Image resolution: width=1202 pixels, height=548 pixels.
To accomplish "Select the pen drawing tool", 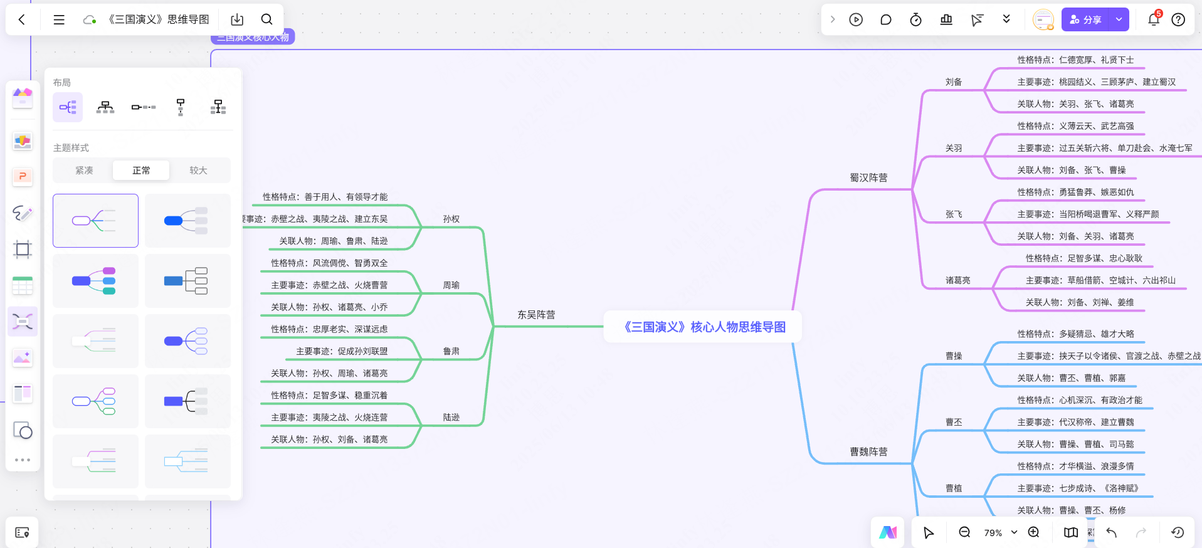I will (23, 213).
